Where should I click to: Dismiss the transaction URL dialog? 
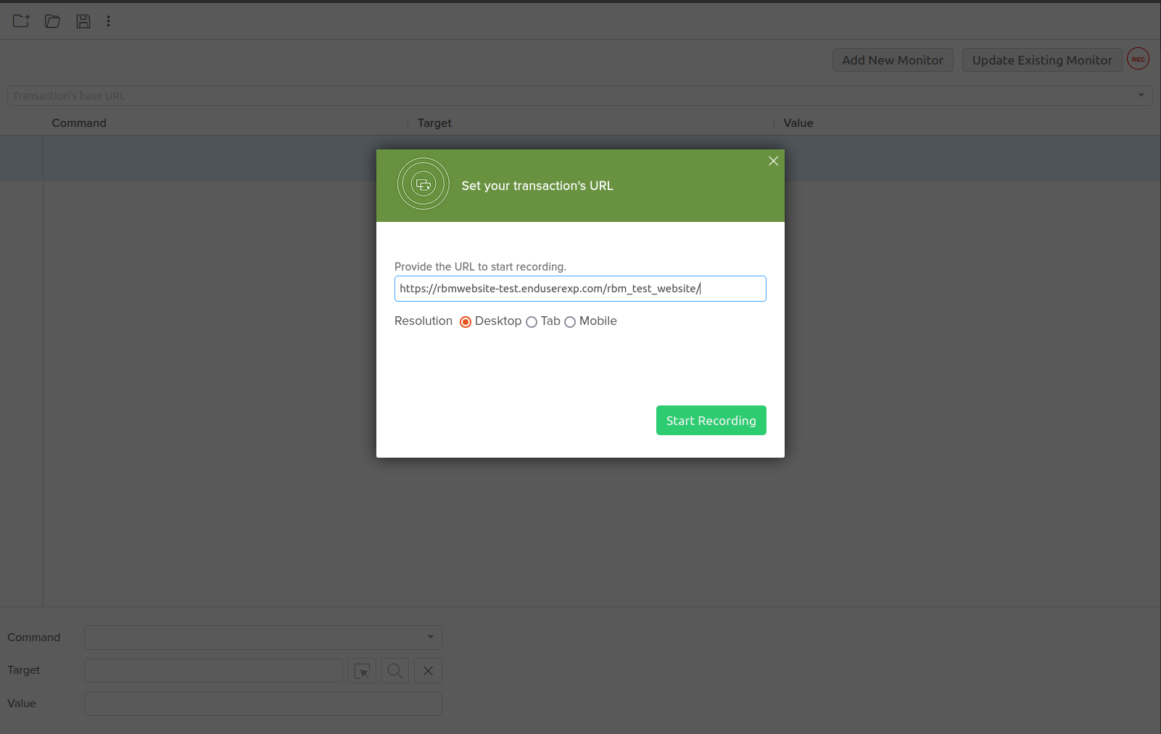point(773,161)
